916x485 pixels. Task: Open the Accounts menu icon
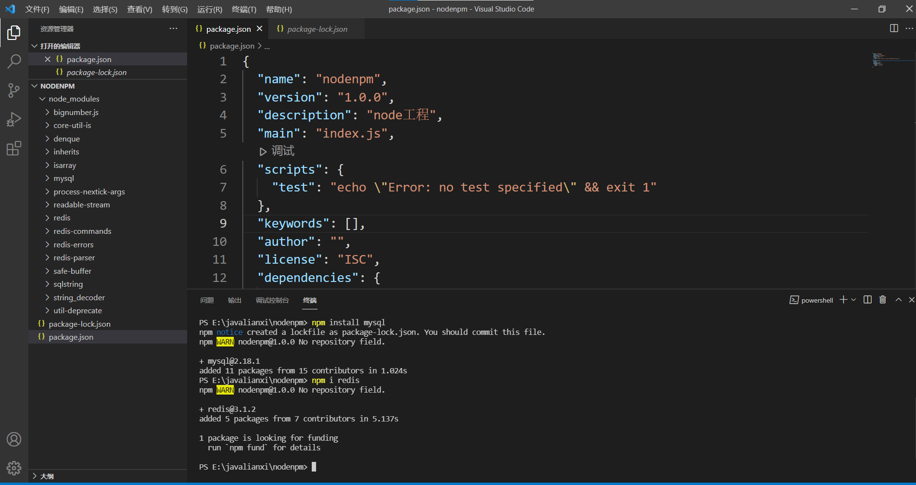point(14,439)
